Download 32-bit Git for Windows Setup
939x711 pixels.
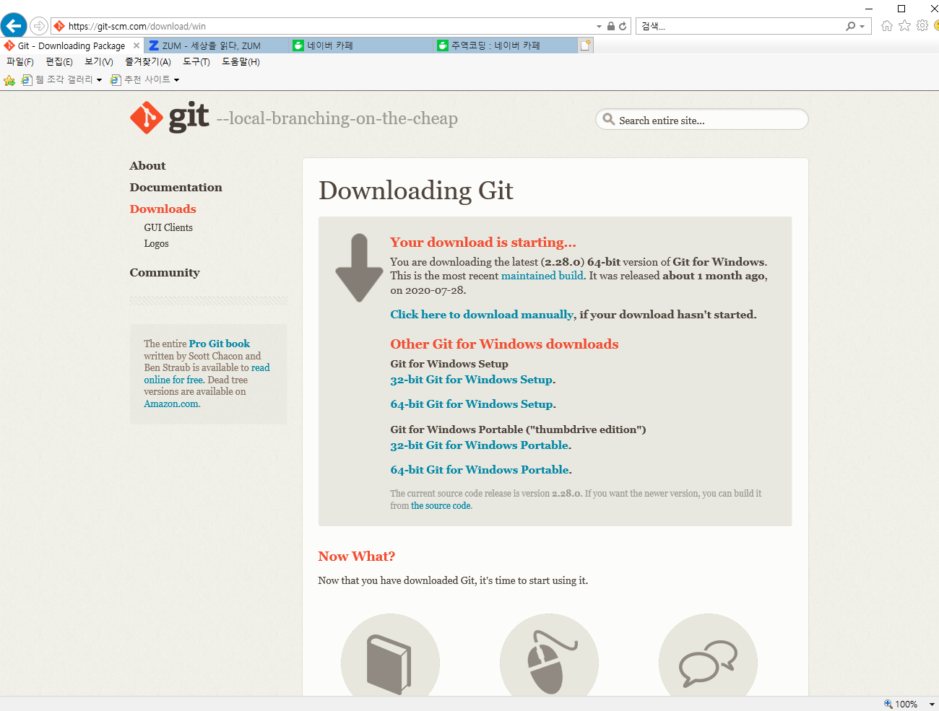(x=472, y=379)
